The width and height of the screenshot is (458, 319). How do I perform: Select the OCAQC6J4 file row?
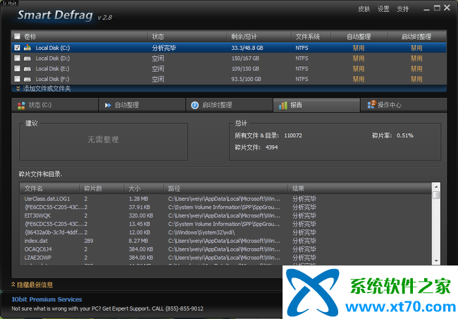(x=225, y=249)
